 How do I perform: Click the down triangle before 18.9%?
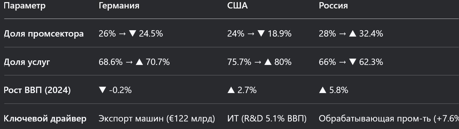[261, 34]
